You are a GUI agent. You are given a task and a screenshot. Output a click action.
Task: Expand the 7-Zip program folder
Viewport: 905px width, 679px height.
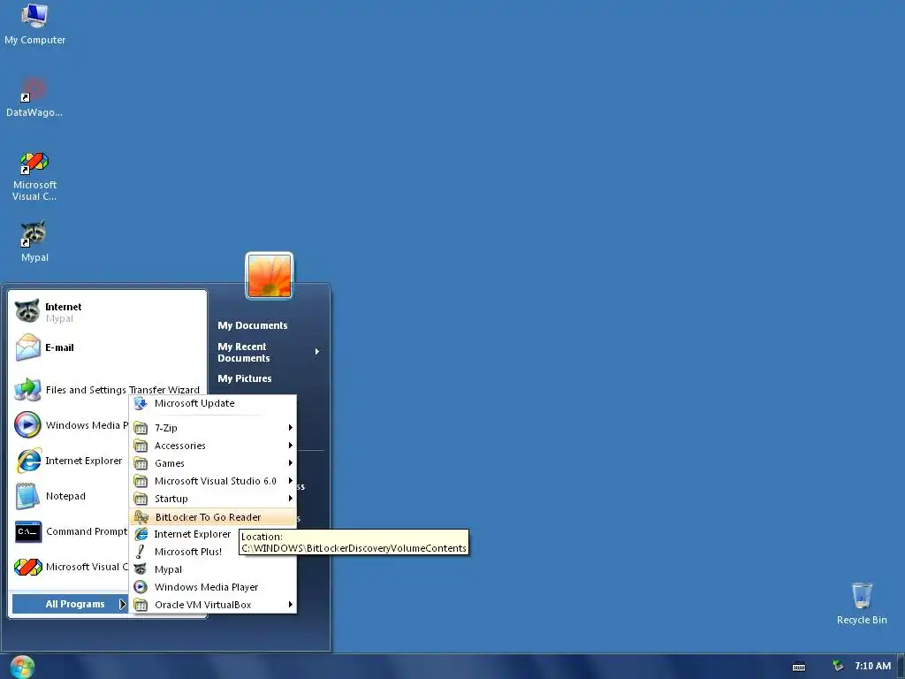tap(213, 428)
